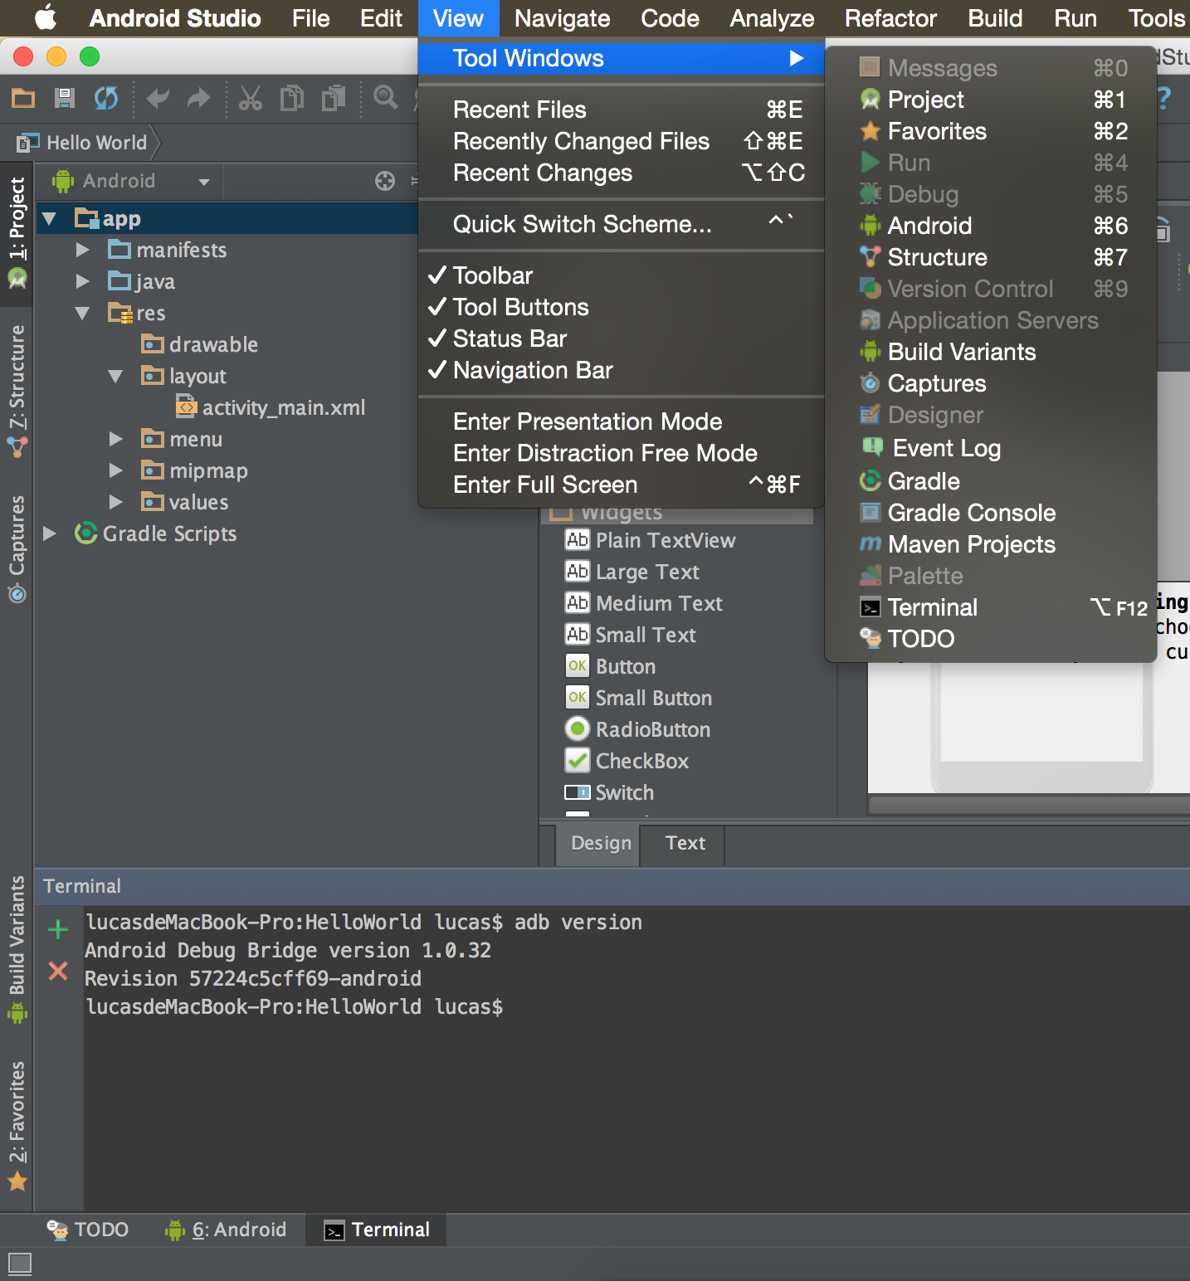Open Structure tool window from submenu
1190x1281 pixels.
[991, 257]
